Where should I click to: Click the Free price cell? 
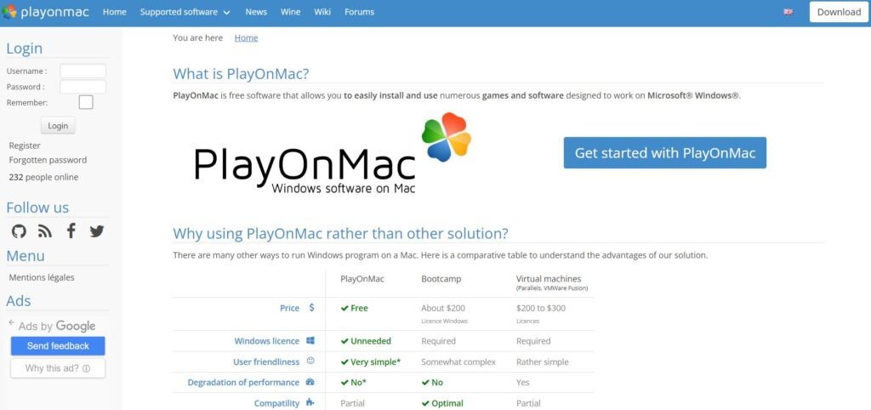coord(355,308)
